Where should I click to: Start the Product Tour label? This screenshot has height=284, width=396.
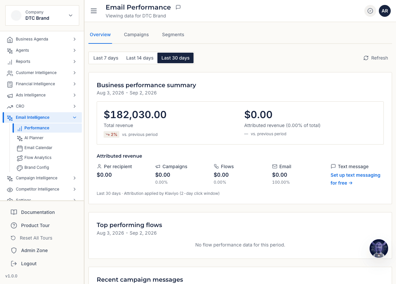point(35,225)
